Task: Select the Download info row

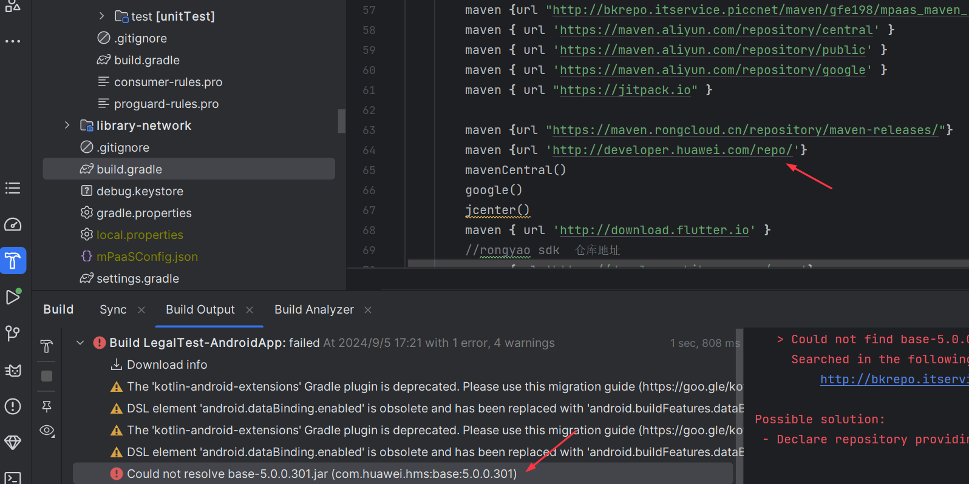Action: tap(167, 365)
